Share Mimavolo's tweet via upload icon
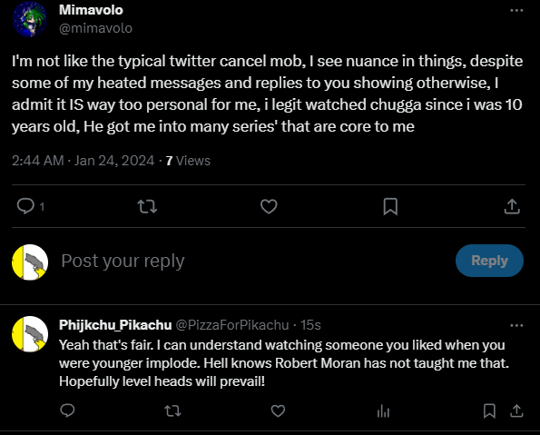The height and width of the screenshot is (435, 540). [512, 206]
